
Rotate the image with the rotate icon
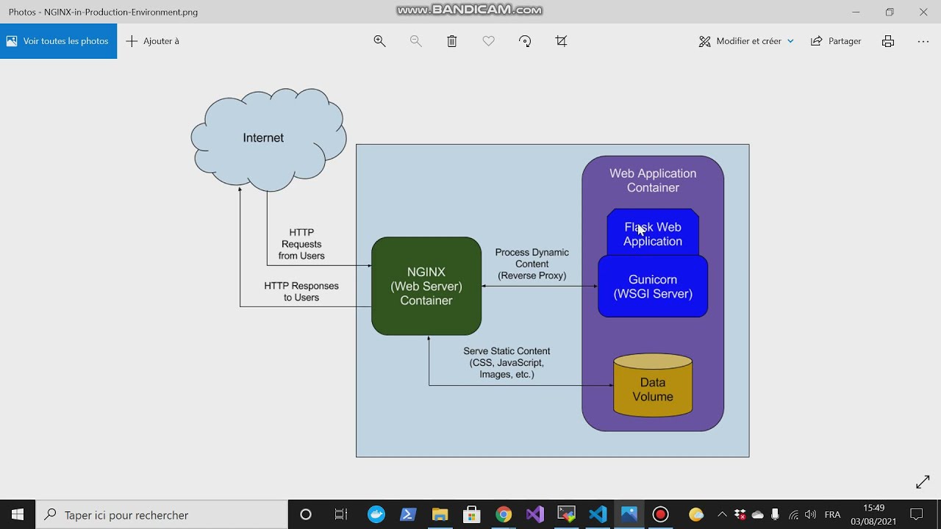point(525,41)
